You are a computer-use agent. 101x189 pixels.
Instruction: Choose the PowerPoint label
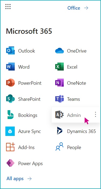(30, 83)
